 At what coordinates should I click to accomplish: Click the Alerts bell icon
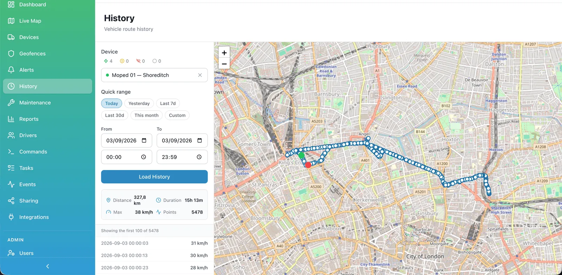pos(11,70)
